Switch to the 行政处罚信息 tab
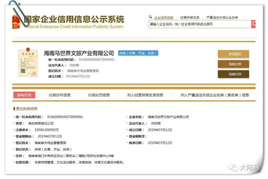This screenshot has height=179, width=268. [x=99, y=95]
